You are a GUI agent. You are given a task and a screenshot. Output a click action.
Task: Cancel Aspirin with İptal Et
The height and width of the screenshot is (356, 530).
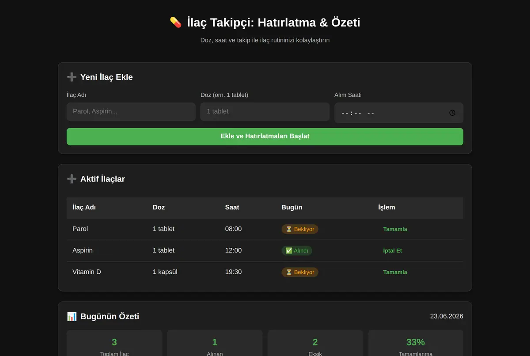393,251
